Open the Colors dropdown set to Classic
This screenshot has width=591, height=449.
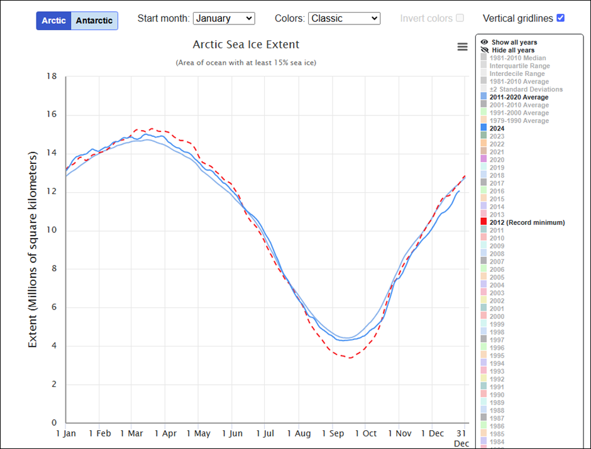pos(344,18)
